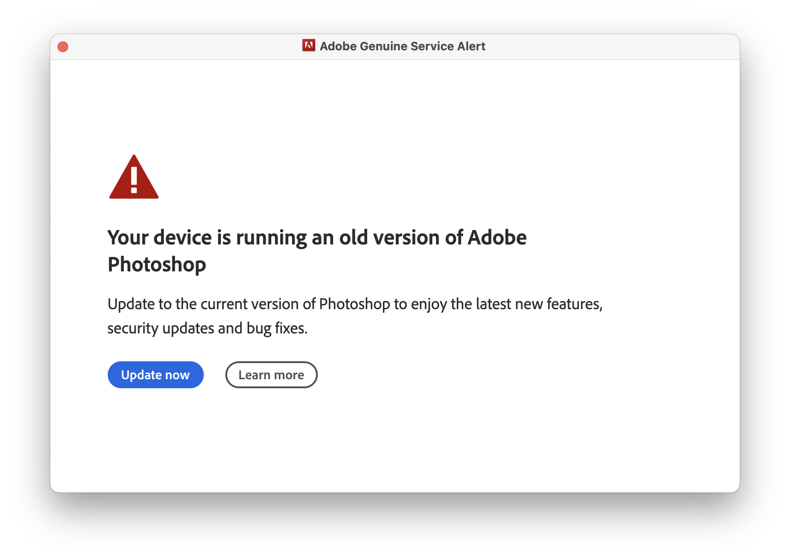Click the red traffic-light close control
The height and width of the screenshot is (559, 790).
(x=62, y=46)
